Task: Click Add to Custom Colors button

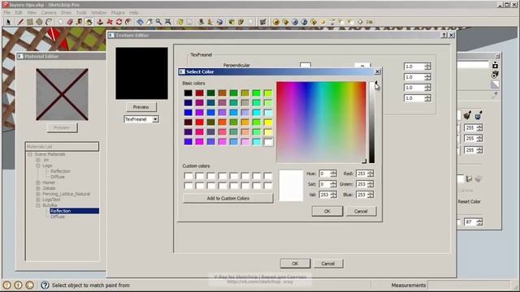Action: [227, 198]
